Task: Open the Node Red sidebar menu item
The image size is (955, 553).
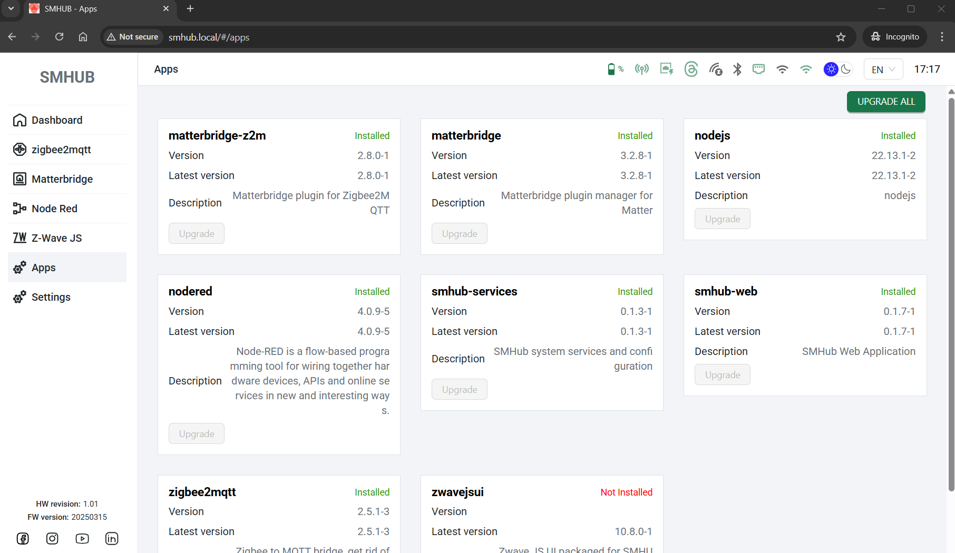Action: point(54,209)
